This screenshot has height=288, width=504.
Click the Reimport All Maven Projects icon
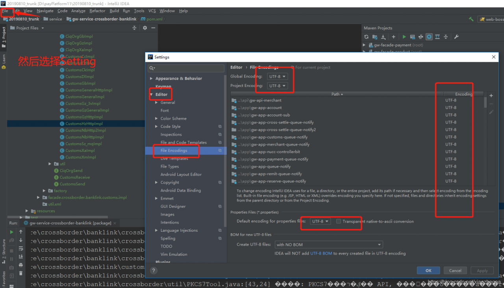tap(366, 37)
